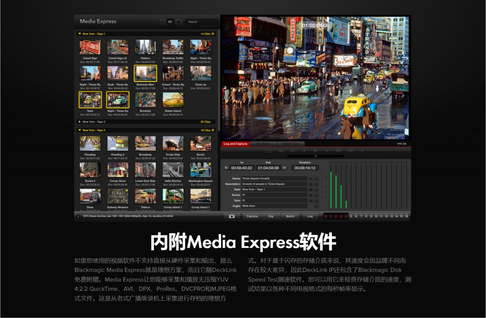Click the jog shuttle slider knob
The image size is (486, 318).
click(316, 156)
